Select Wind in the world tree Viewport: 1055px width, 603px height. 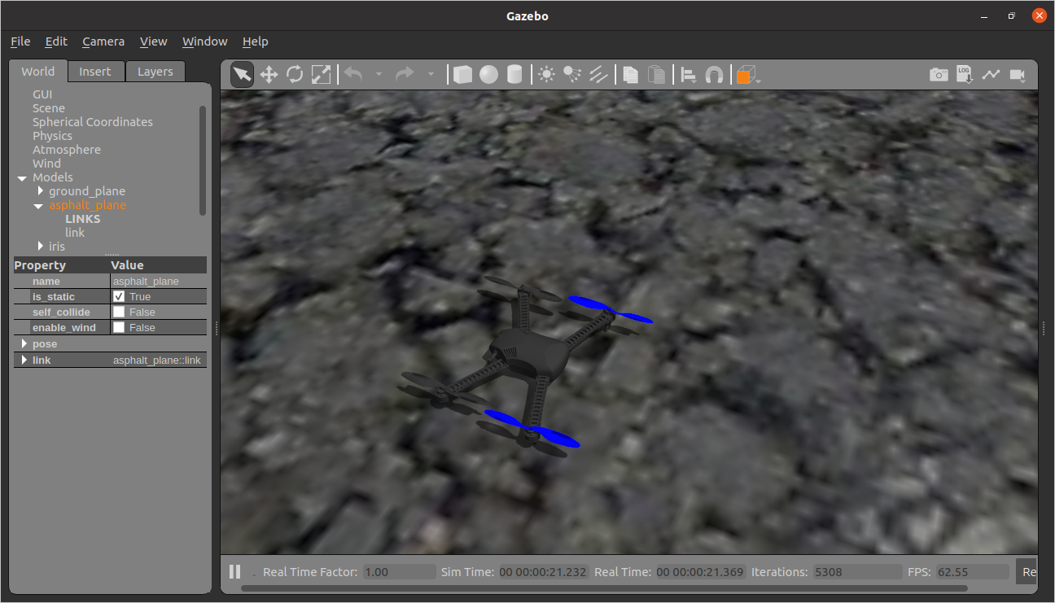click(46, 164)
